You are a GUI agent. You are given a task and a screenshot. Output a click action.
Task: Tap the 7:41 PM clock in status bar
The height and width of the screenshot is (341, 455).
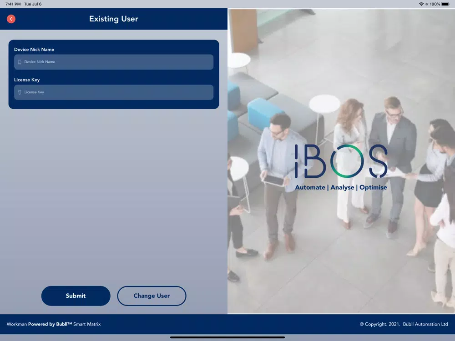click(x=13, y=4)
